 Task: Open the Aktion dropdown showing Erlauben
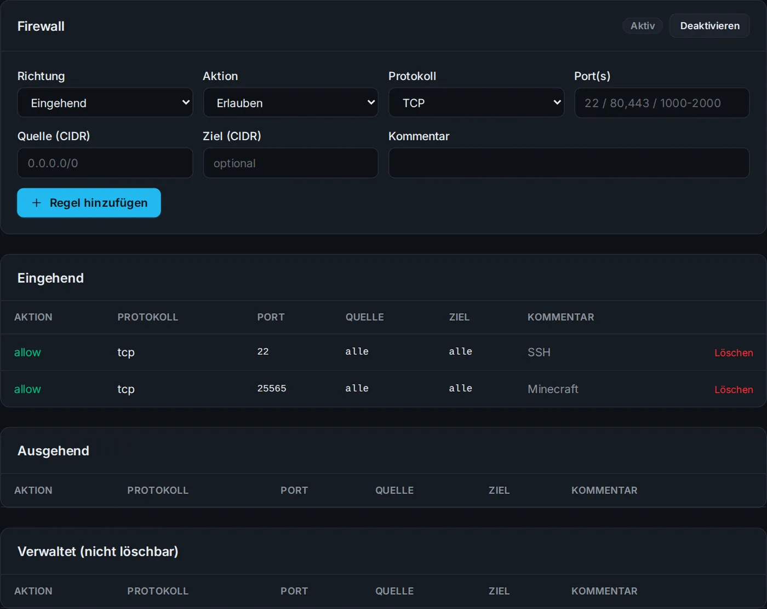pyautogui.click(x=290, y=103)
